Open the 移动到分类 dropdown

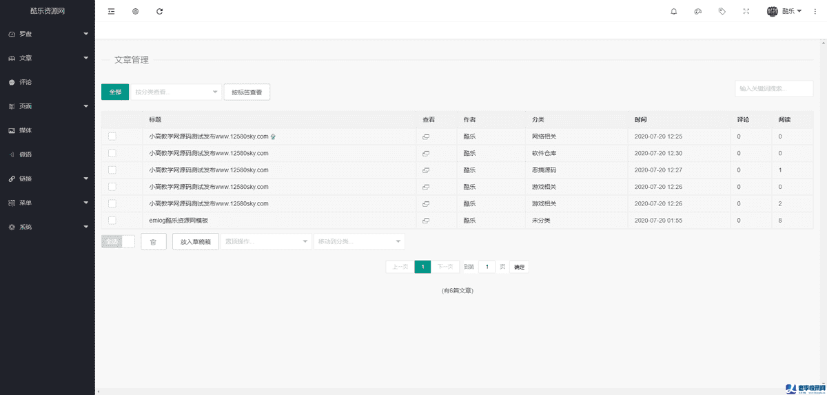click(358, 241)
